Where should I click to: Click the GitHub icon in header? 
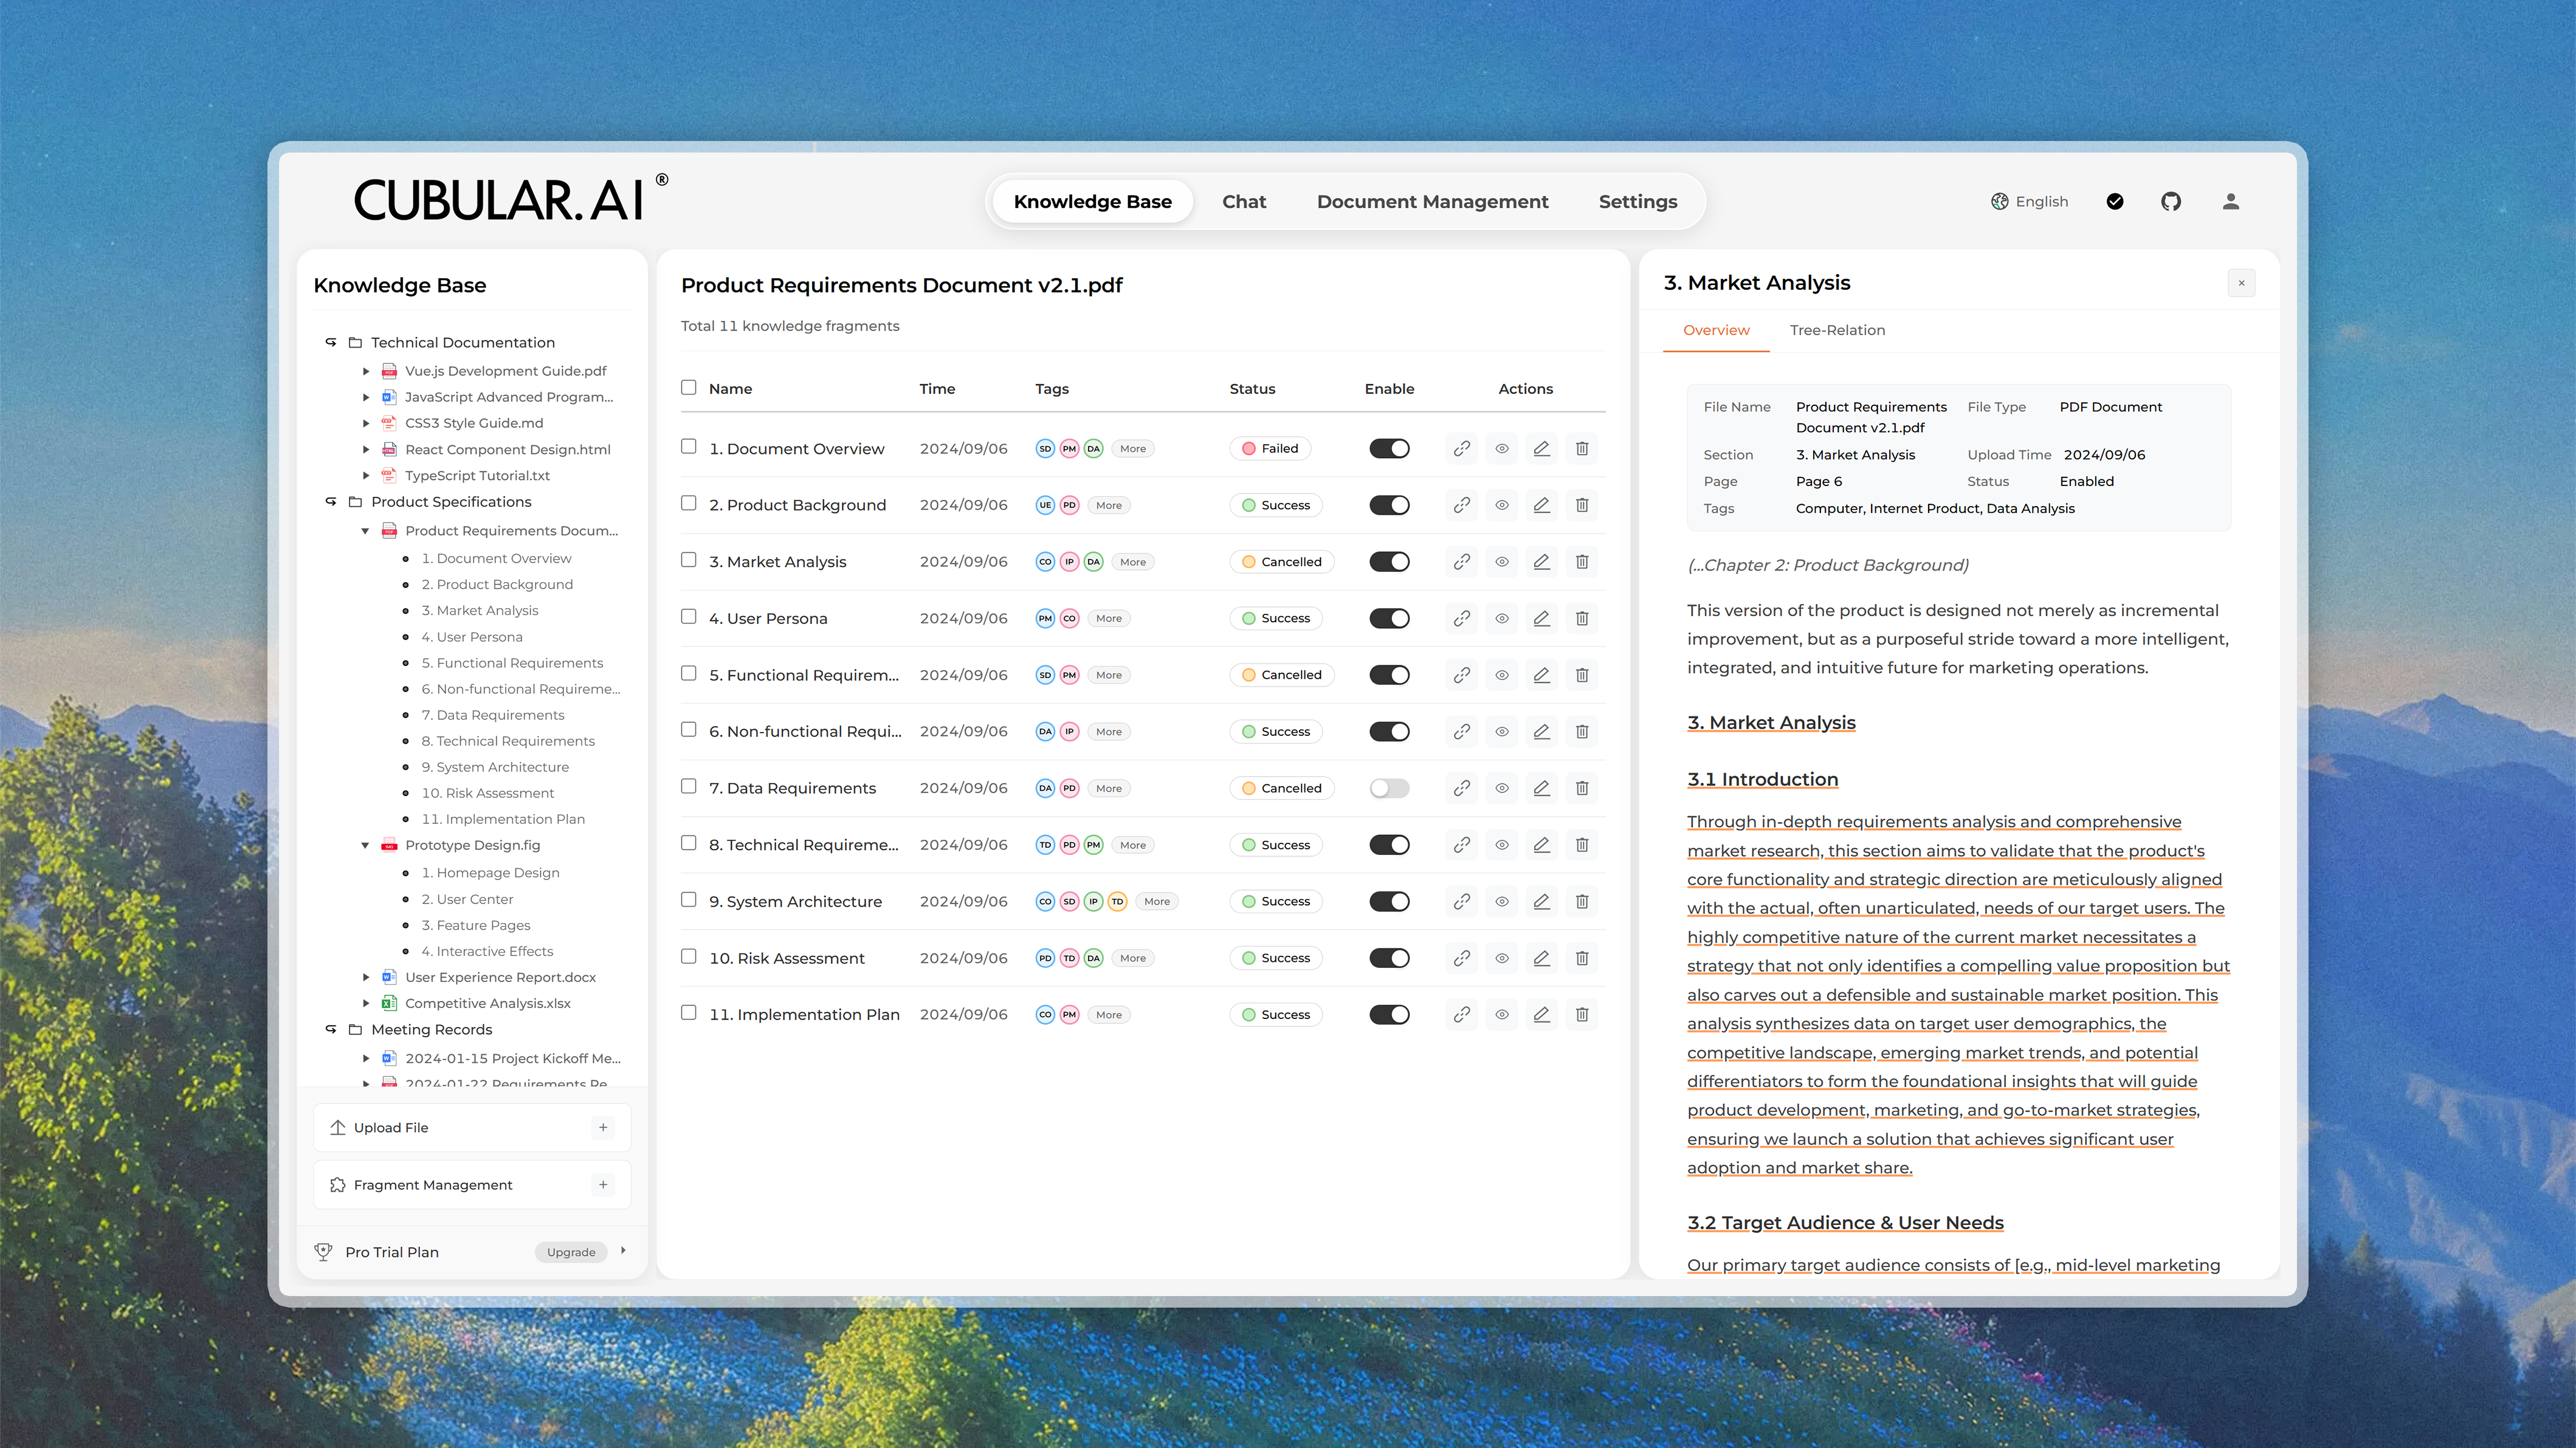coord(2170,201)
